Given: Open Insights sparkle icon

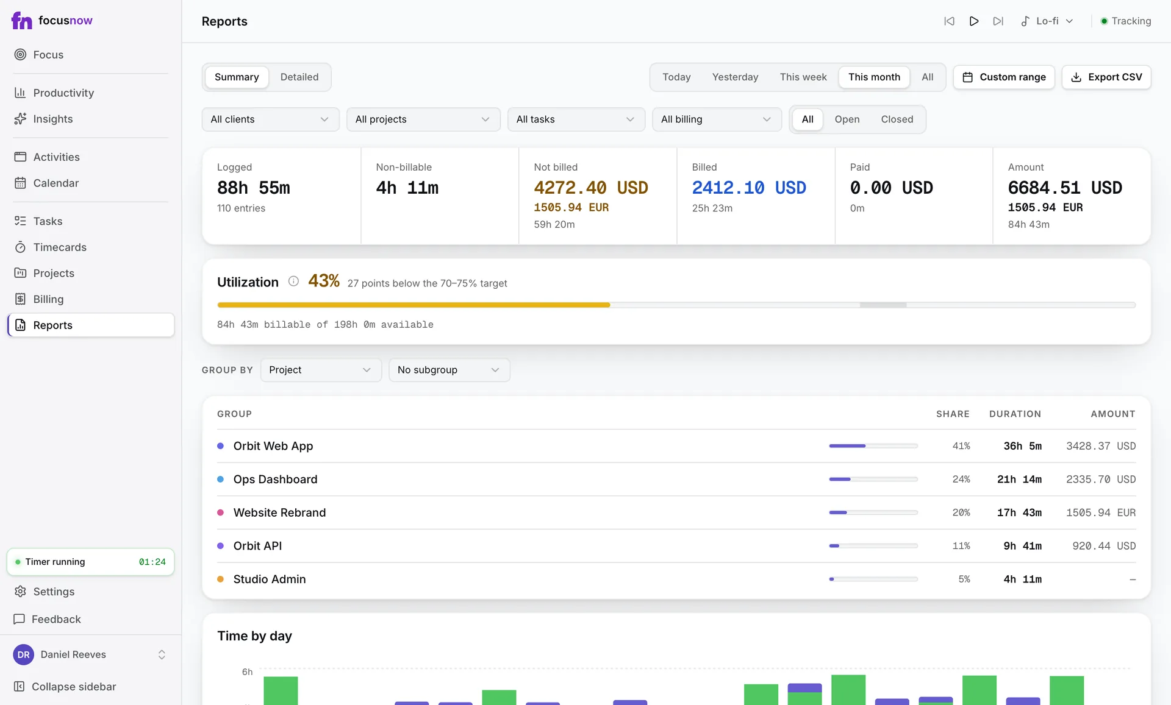Looking at the screenshot, I should click(20, 119).
